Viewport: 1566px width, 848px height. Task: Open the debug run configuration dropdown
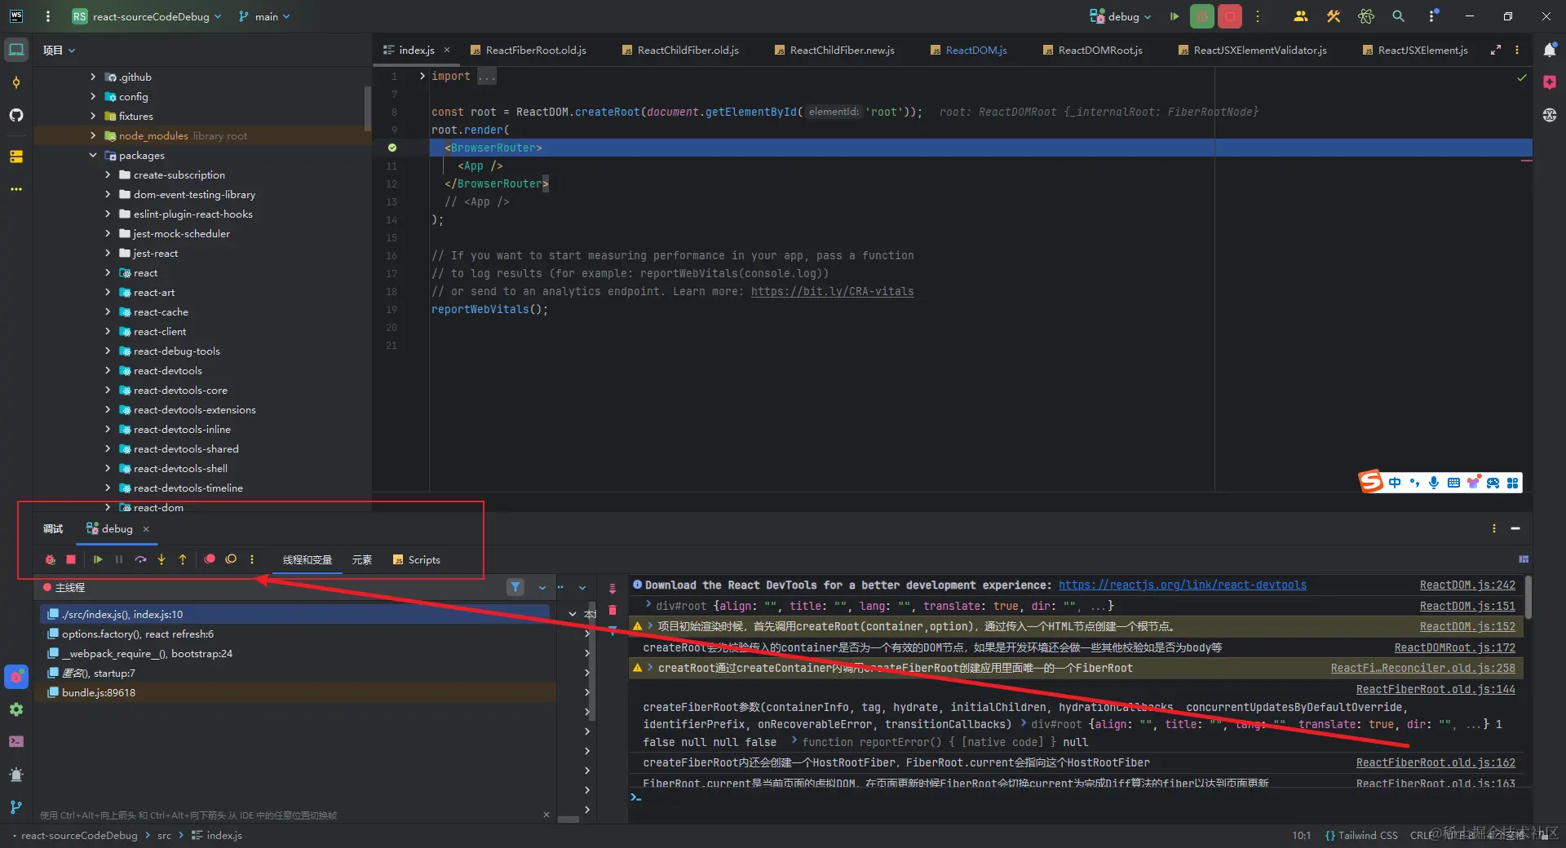tap(1121, 16)
